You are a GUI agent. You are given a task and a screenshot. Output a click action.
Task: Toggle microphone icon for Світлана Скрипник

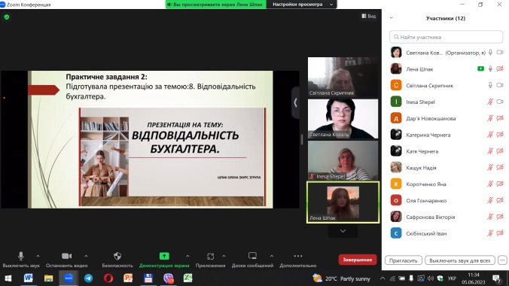click(x=490, y=85)
